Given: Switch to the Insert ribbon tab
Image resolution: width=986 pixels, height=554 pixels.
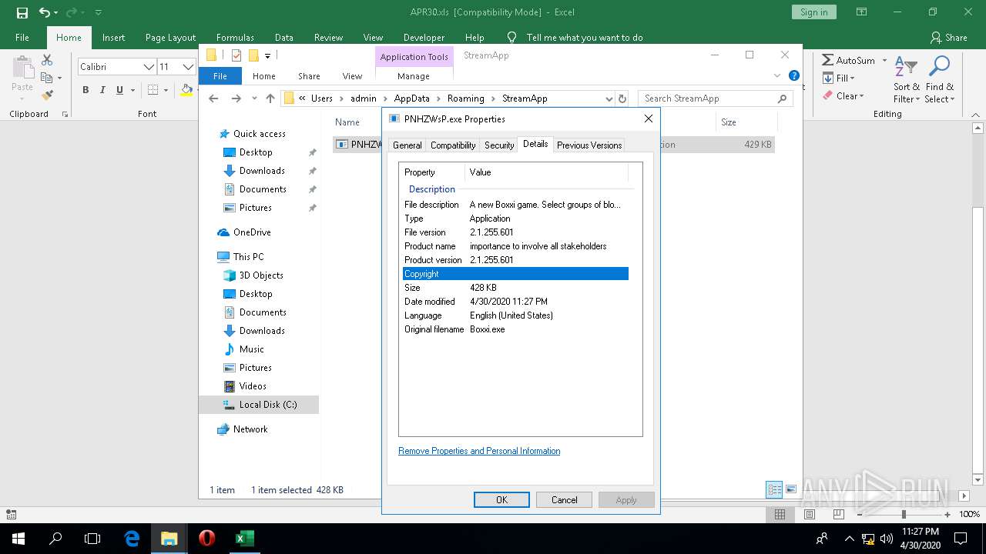Looking at the screenshot, I should [x=113, y=37].
